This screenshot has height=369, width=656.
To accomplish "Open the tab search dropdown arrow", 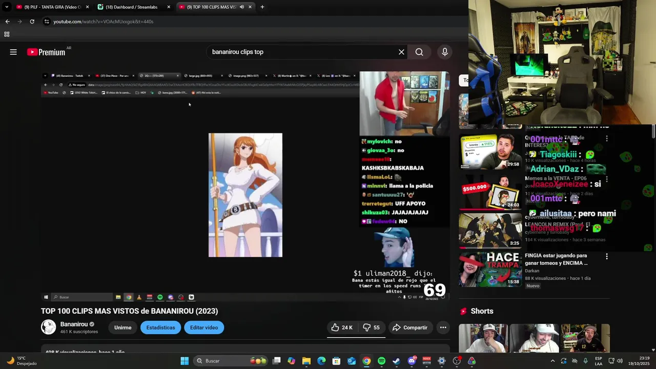I will [7, 7].
